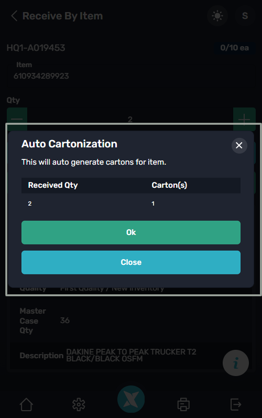This screenshot has width=262, height=418.
Task: Click the logout exit icon
Action: tap(236, 404)
